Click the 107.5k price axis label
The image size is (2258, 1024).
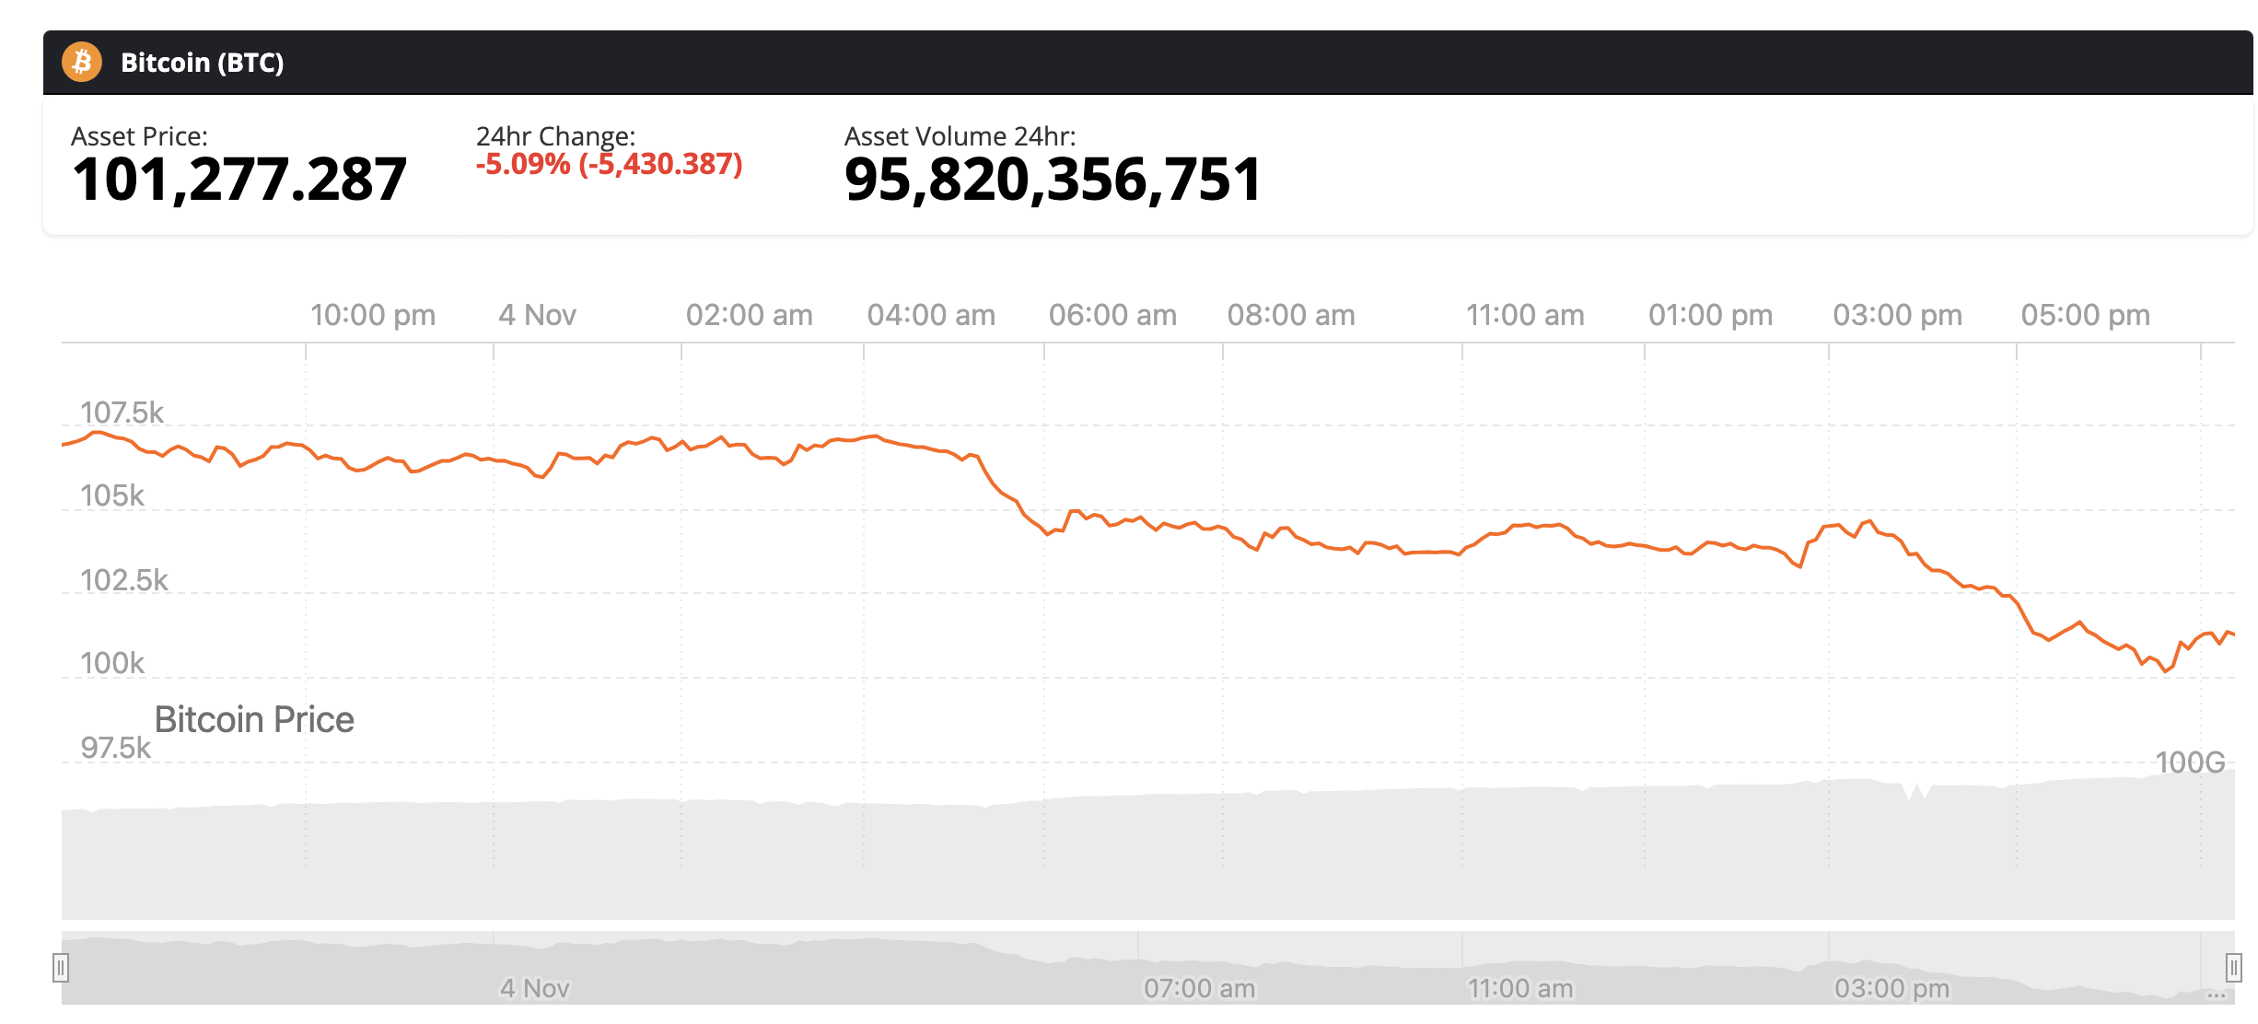click(x=122, y=413)
